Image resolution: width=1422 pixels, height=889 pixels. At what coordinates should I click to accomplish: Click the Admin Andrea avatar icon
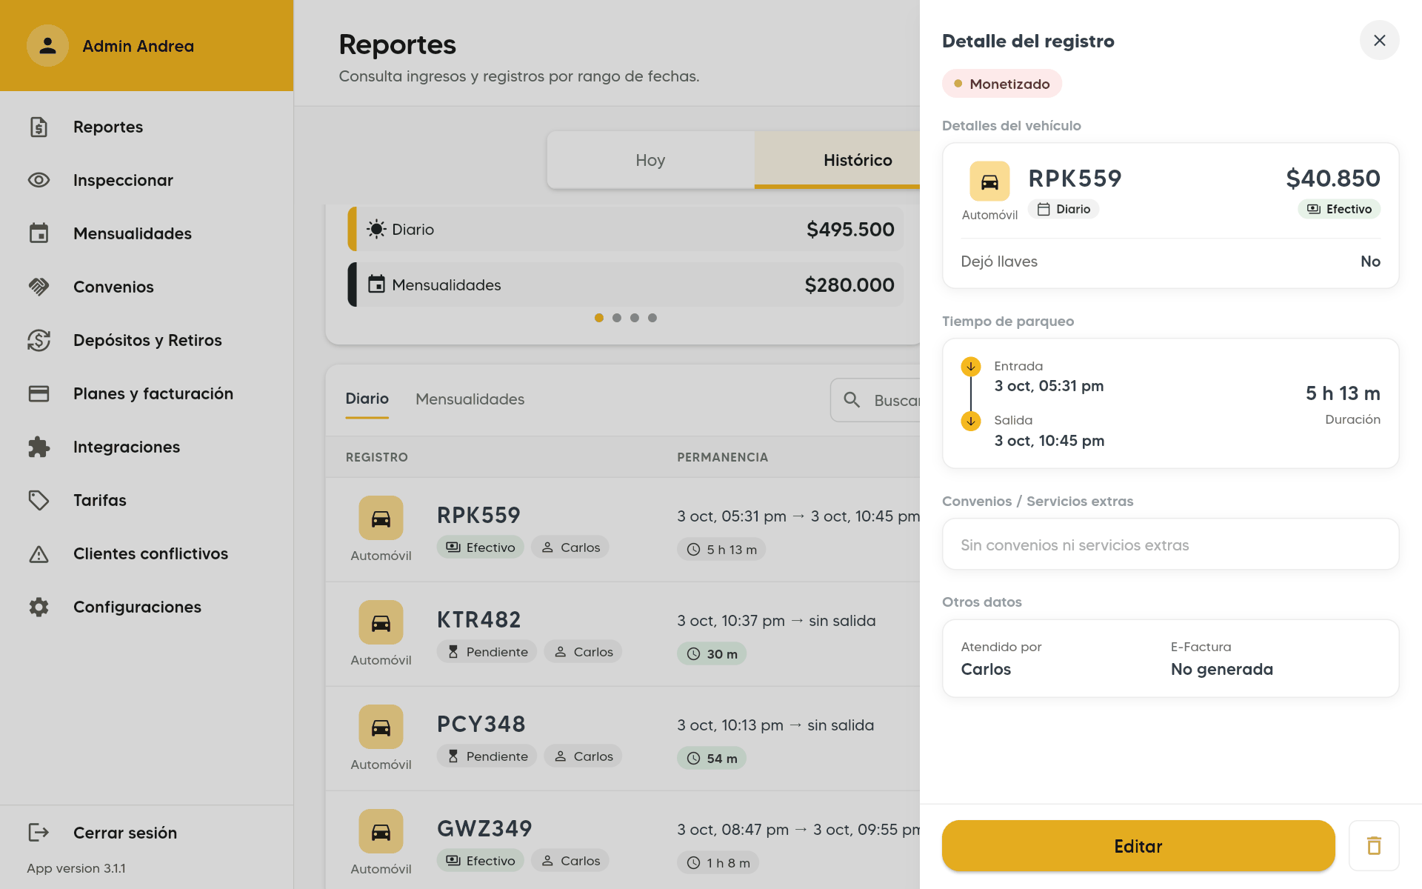pyautogui.click(x=47, y=46)
